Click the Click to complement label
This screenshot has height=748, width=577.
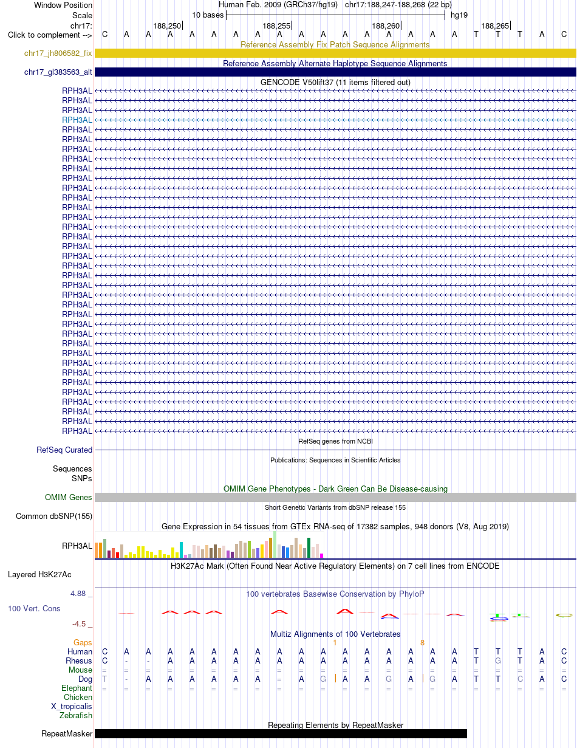click(50, 35)
